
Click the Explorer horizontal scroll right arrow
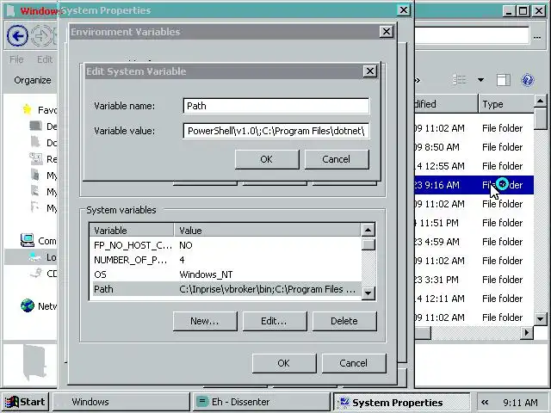526,332
